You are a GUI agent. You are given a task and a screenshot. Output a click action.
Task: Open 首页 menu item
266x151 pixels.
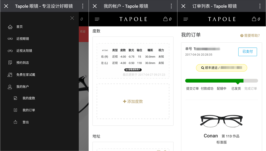tap(19, 27)
